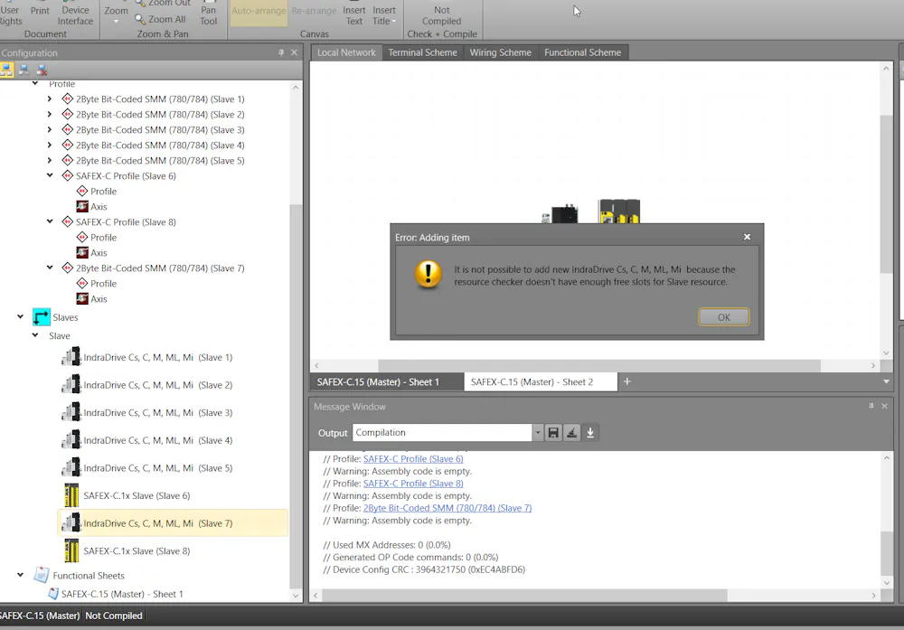904x630 pixels.
Task: Open SAFEX-C Profile (Slave 6) link in output
Action: click(413, 459)
